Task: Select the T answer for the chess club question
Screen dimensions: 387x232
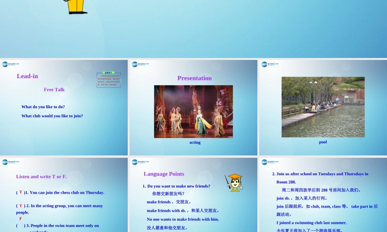Action: 21,192
